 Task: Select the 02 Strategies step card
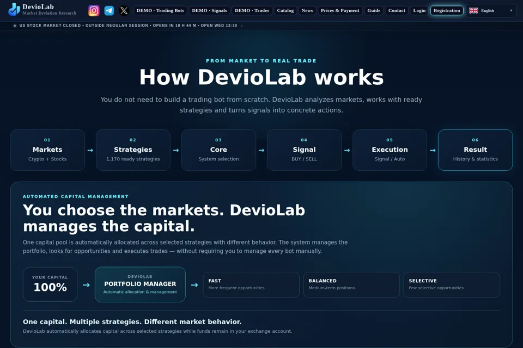tap(133, 150)
